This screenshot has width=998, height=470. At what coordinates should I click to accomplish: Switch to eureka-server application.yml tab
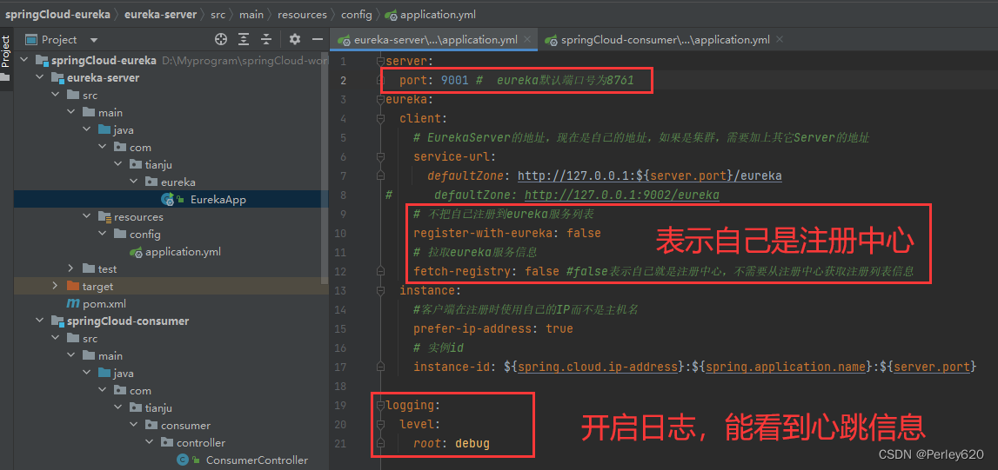(x=435, y=39)
